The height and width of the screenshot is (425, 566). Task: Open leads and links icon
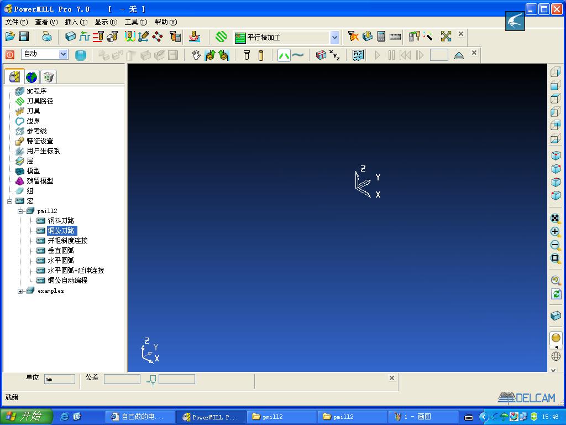[x=130, y=36]
